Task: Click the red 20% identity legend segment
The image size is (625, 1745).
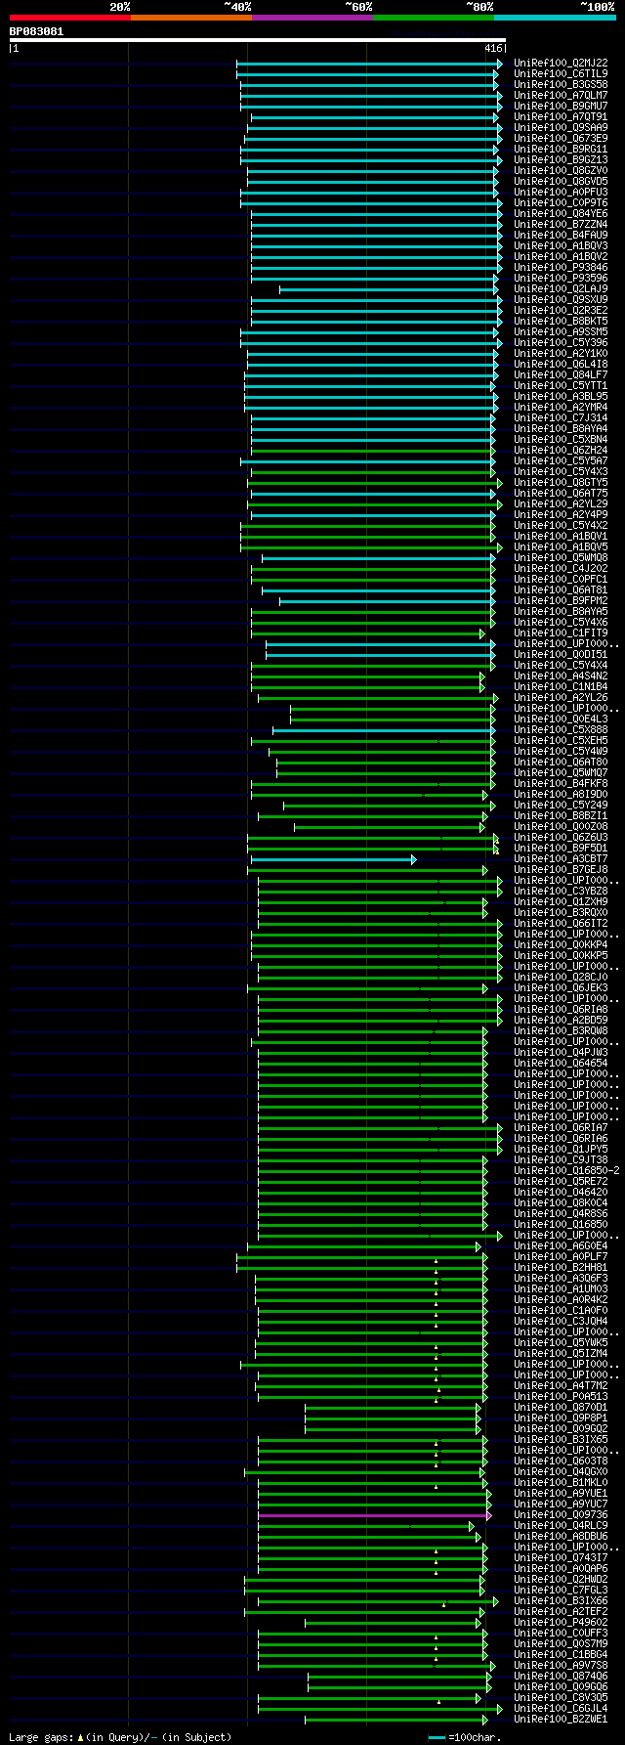Action: click(x=69, y=18)
